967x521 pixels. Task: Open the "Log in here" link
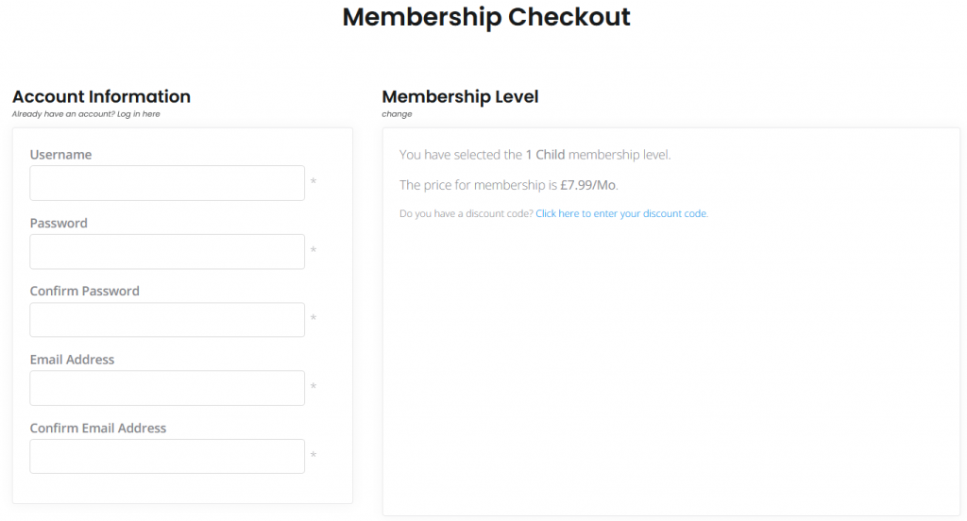[x=139, y=114]
